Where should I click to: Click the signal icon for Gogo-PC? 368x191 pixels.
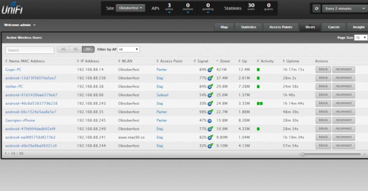tap(210, 70)
